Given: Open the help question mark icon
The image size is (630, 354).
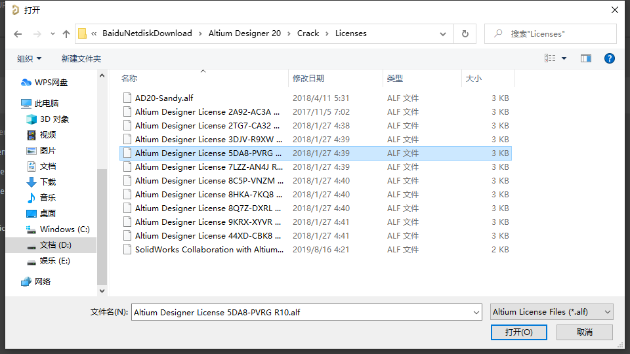Looking at the screenshot, I should (609, 58).
